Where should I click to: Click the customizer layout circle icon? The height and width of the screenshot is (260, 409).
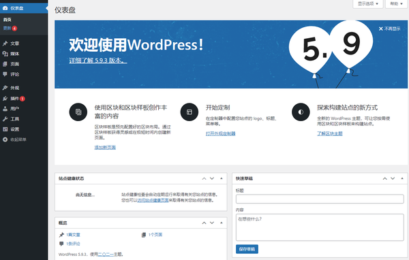190,112
